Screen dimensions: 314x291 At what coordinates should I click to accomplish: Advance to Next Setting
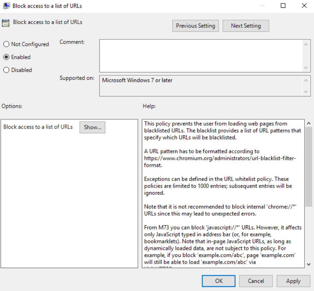click(x=246, y=26)
